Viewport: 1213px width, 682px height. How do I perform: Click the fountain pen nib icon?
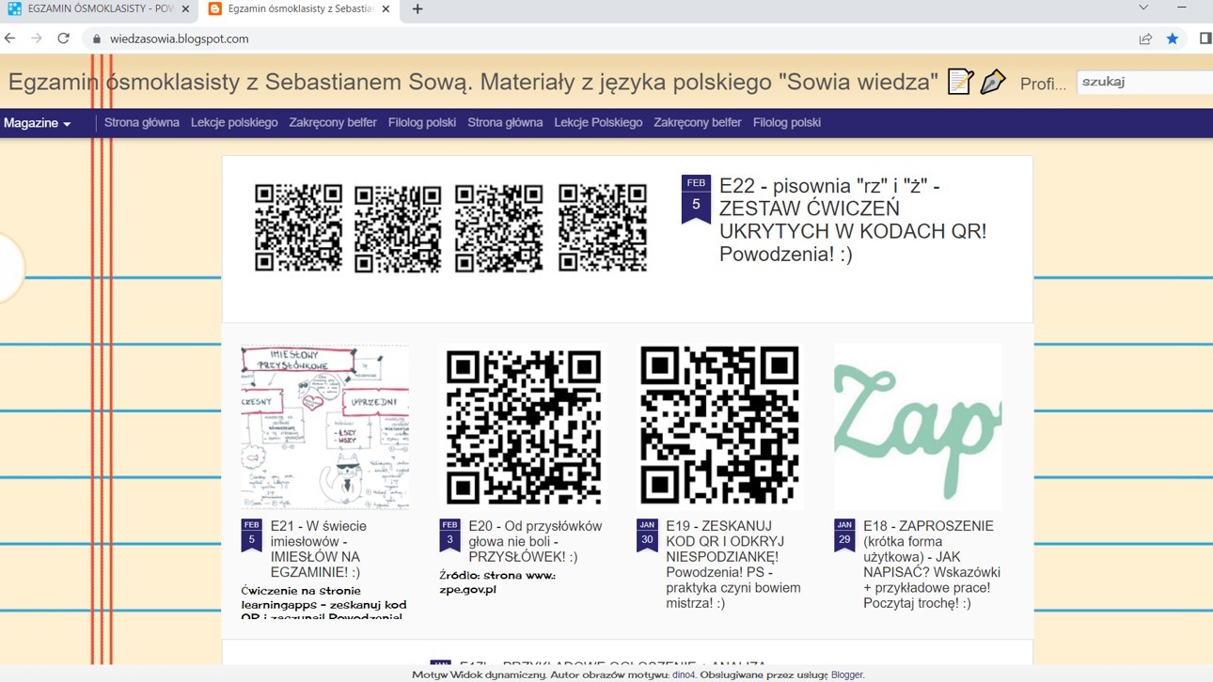point(992,82)
